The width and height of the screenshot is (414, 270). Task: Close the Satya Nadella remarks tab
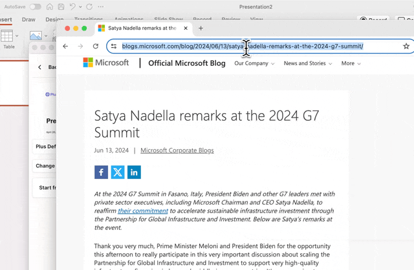click(186, 28)
